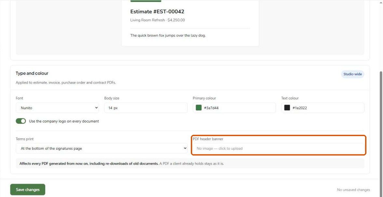Click the Studio-wide badge
Image resolution: width=383 pixels, height=197 pixels.
352,74
